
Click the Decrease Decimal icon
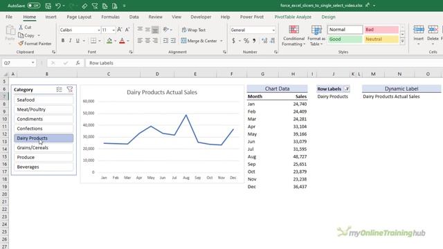point(272,41)
